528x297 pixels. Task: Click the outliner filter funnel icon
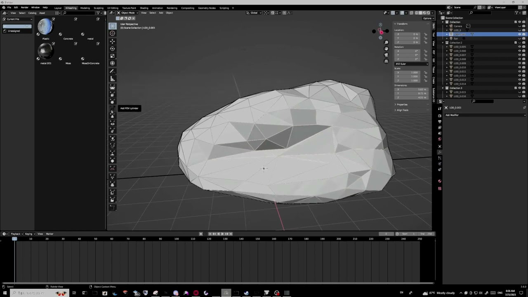pyautogui.click(x=517, y=13)
